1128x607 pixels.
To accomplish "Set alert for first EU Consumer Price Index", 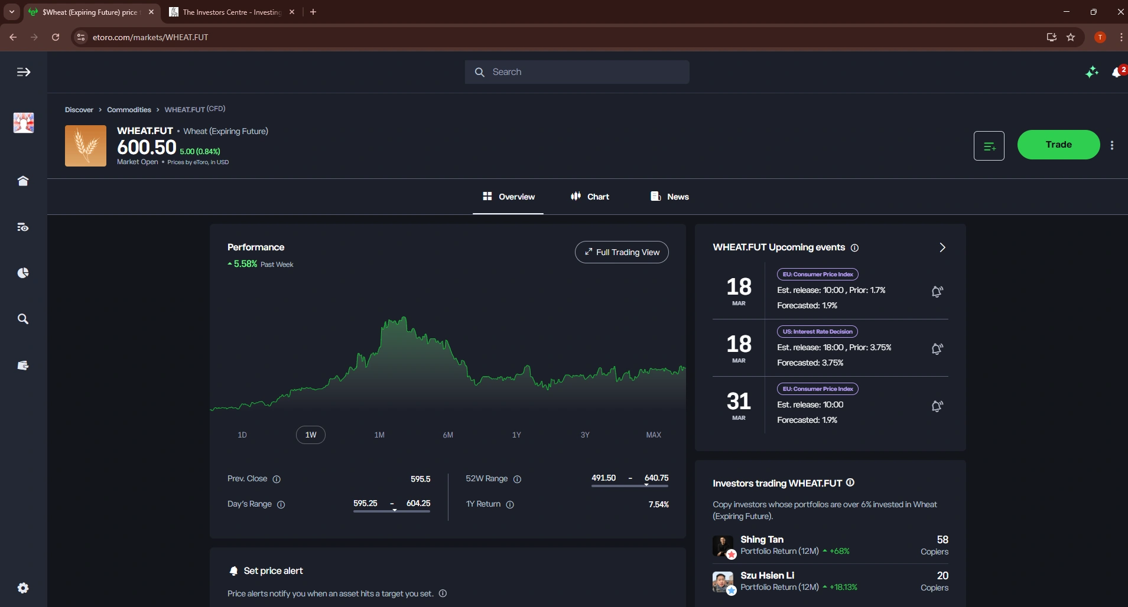I will [x=937, y=292].
